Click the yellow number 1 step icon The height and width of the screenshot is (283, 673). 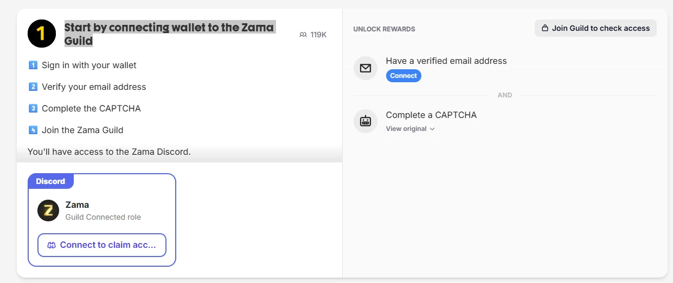pyautogui.click(x=42, y=34)
